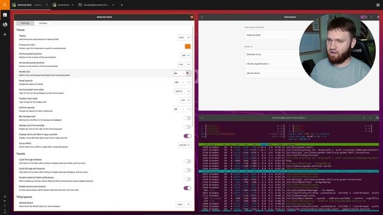Click the Tiling layouts section heading

pos(24,197)
